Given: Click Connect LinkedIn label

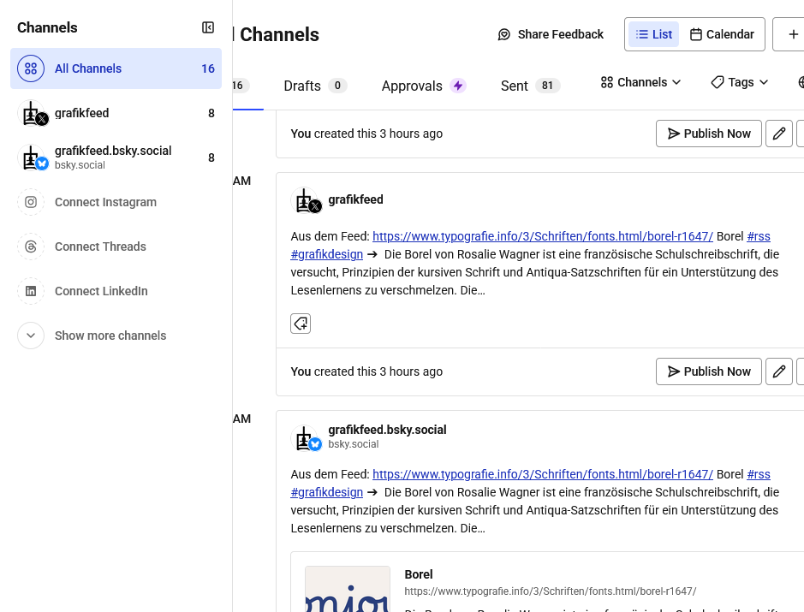Looking at the screenshot, I should tap(101, 291).
